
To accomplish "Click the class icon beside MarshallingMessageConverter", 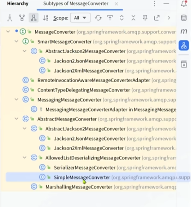I will click(34, 187).
